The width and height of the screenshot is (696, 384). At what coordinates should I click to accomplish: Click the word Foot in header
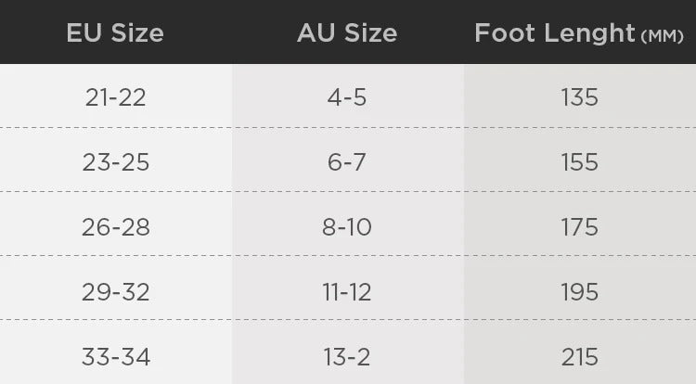504,34
